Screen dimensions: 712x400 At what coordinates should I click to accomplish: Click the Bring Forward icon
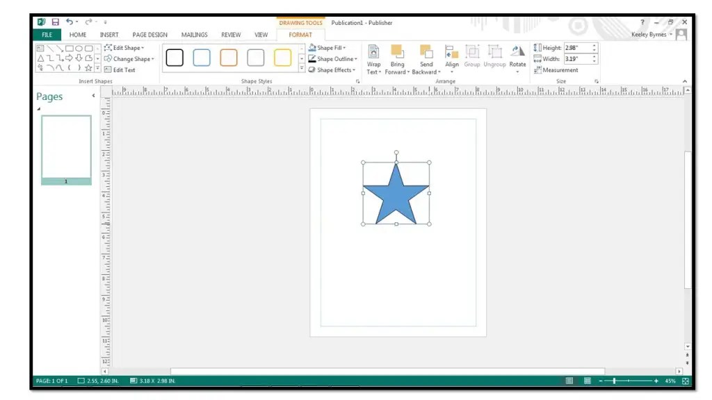coord(397,59)
